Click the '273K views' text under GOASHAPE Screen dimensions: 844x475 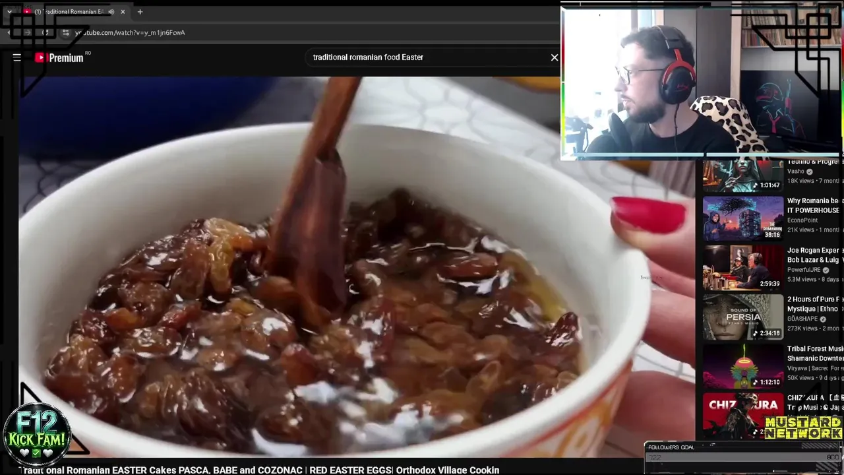point(804,328)
